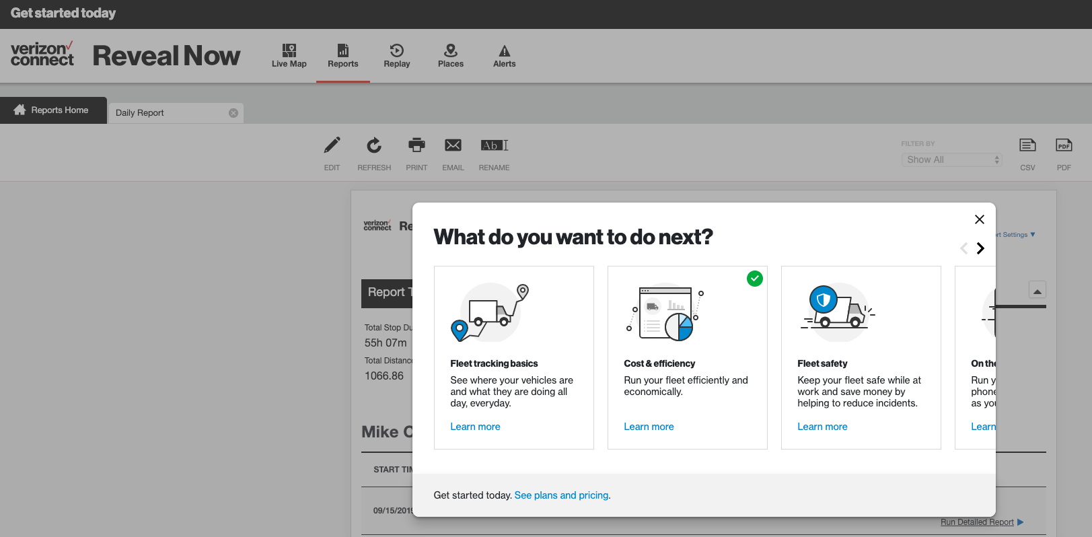Click the Cost & efficiency card title
Screen dimensions: 1092x537
659,363
